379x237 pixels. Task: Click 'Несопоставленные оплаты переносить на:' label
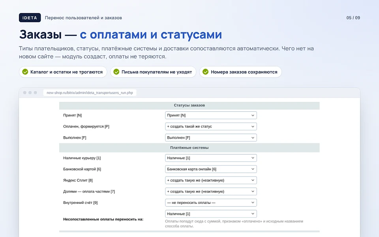pyautogui.click(x=103, y=219)
